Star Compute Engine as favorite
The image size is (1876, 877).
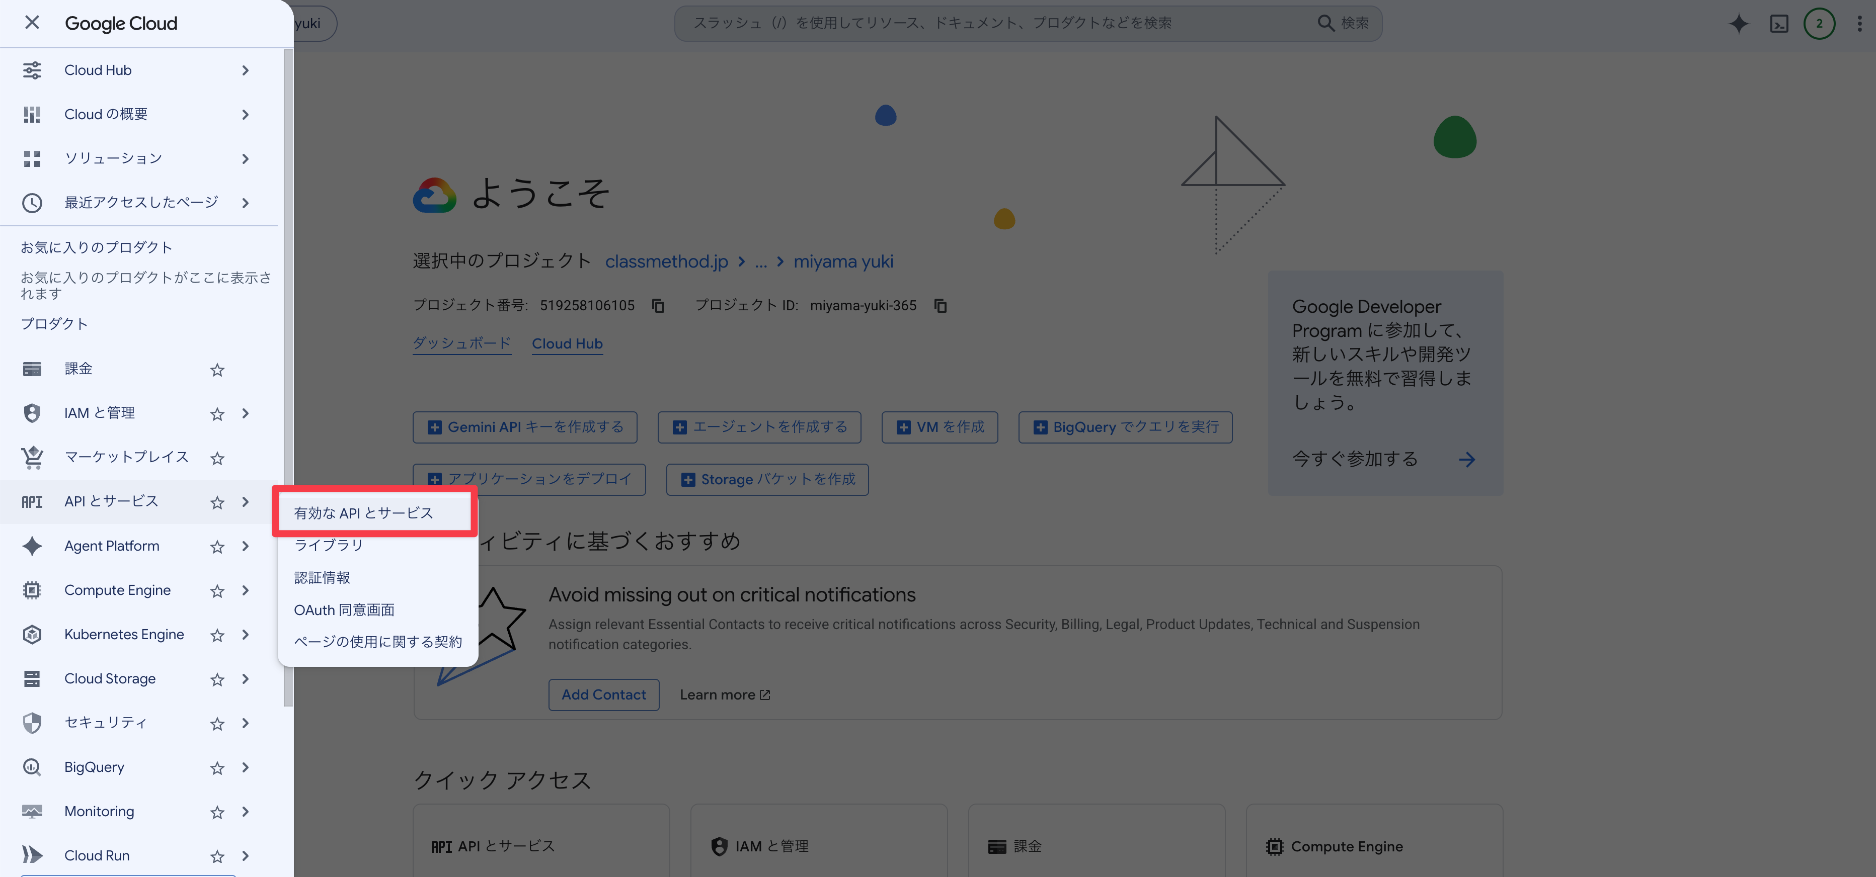217,591
